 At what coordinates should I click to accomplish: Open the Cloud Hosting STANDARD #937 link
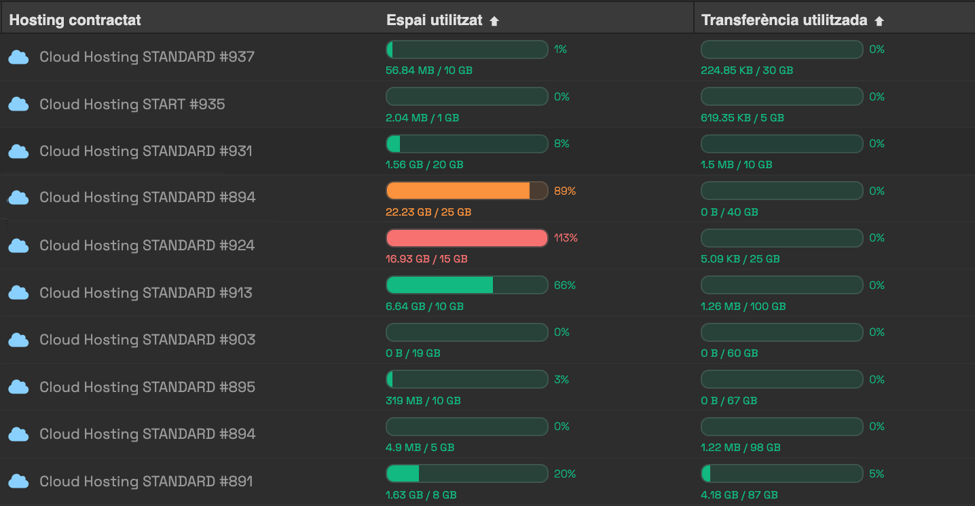(147, 57)
